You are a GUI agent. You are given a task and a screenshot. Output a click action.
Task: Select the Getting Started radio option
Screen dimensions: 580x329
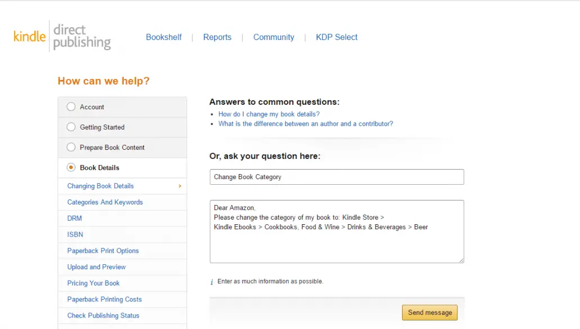pyautogui.click(x=71, y=127)
